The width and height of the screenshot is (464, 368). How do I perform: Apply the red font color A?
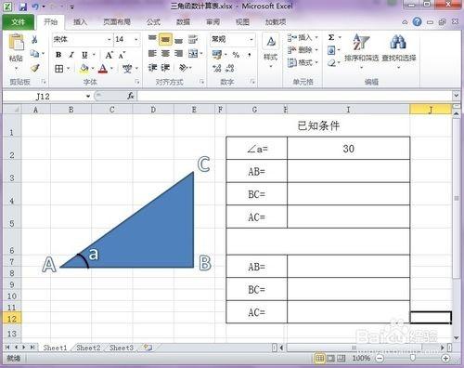pos(103,69)
